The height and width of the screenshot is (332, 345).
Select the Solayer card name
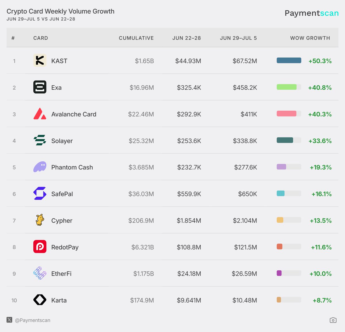[62, 141]
